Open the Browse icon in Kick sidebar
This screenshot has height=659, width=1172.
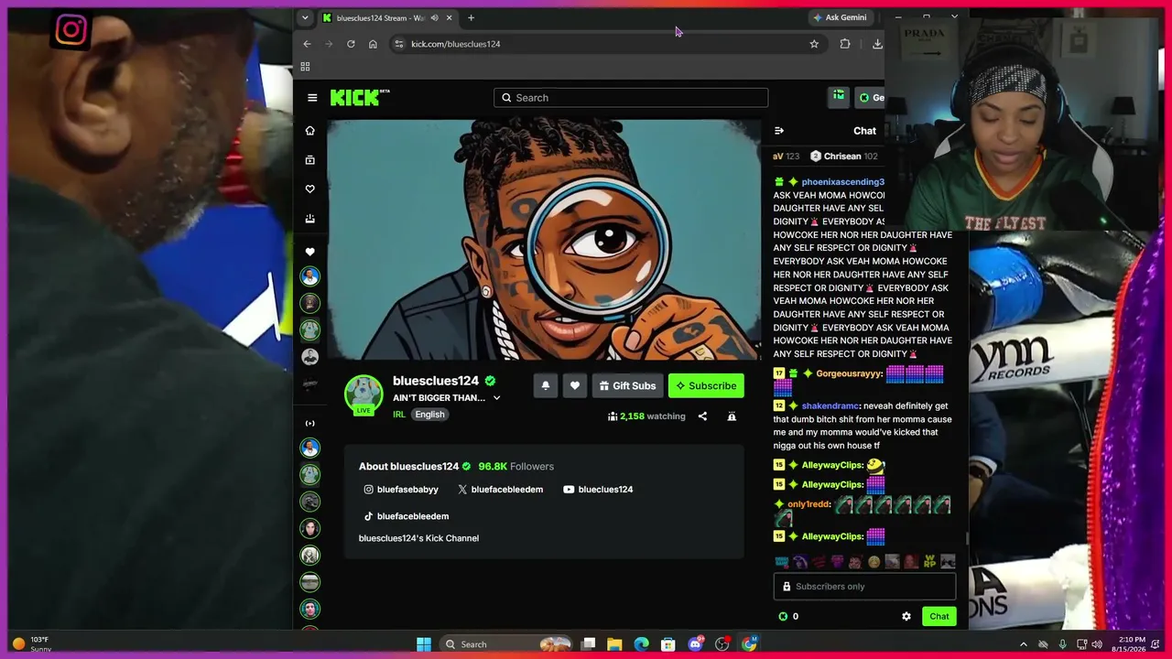tap(309, 160)
